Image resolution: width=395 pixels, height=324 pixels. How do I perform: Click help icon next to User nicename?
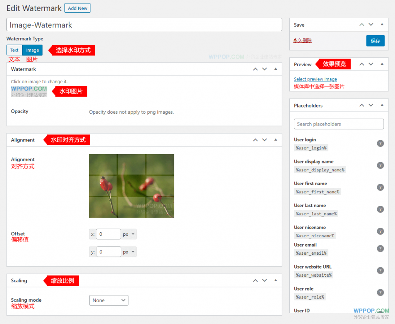[x=380, y=231]
